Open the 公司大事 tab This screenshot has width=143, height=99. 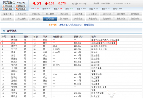tap(79, 14)
